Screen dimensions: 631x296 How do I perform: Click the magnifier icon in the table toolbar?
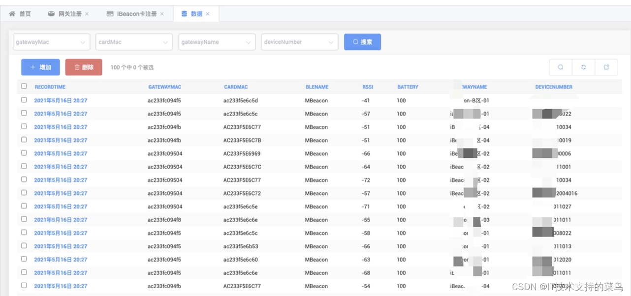coord(561,67)
